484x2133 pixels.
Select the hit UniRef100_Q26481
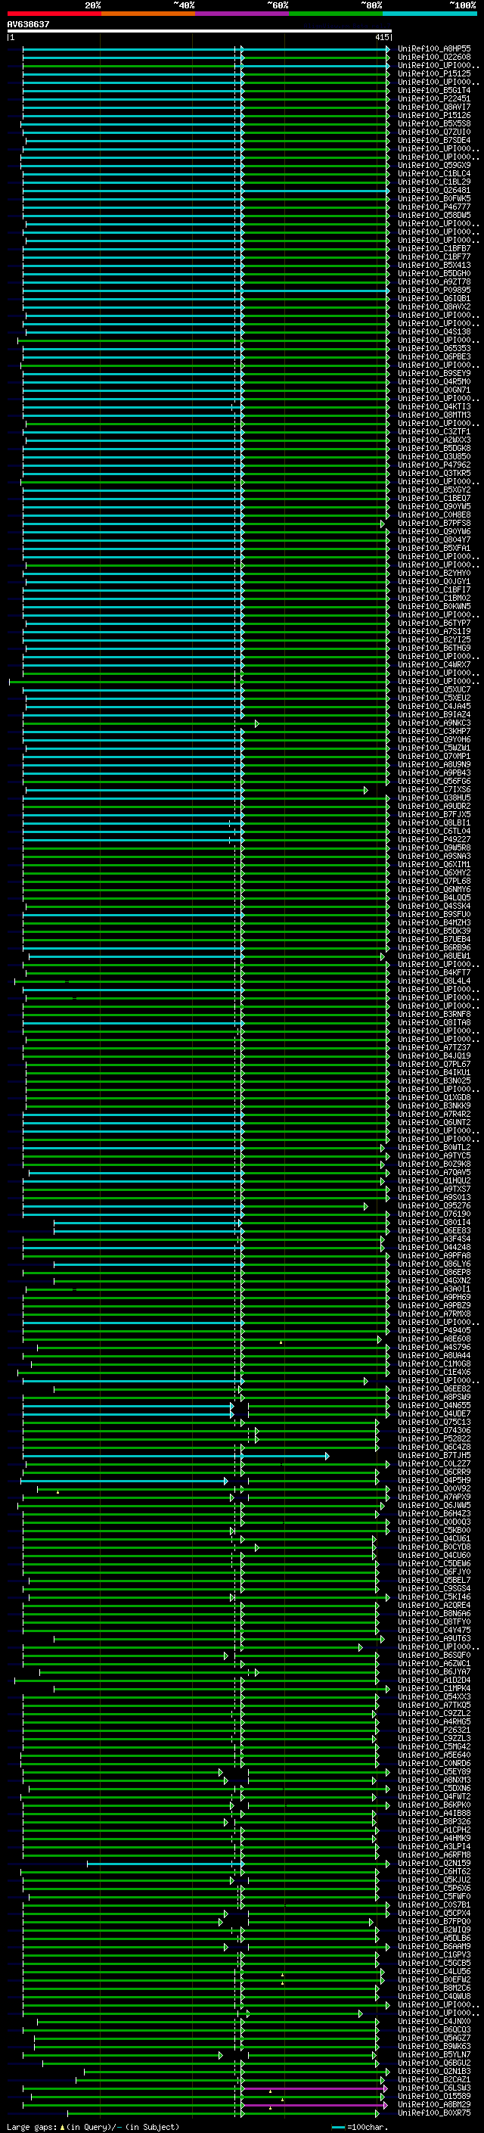coord(434,191)
